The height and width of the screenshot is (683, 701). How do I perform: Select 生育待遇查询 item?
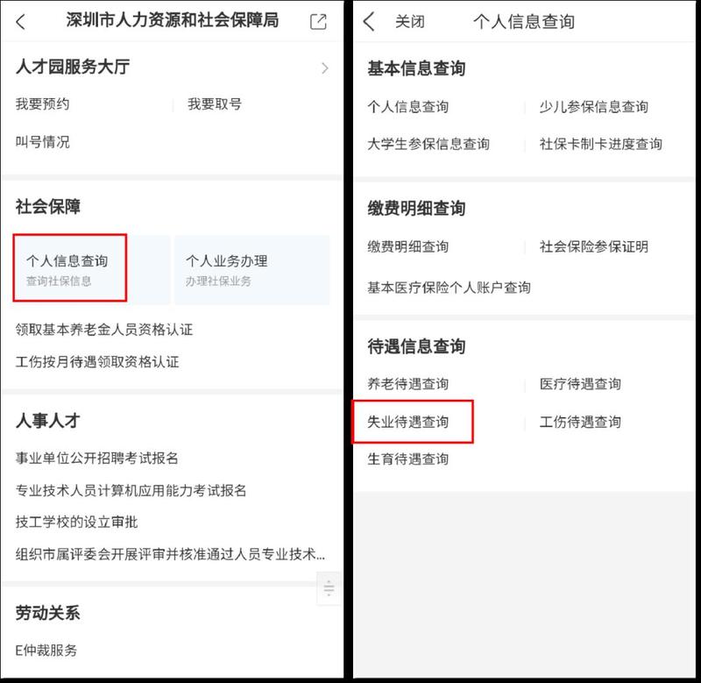[x=407, y=459]
